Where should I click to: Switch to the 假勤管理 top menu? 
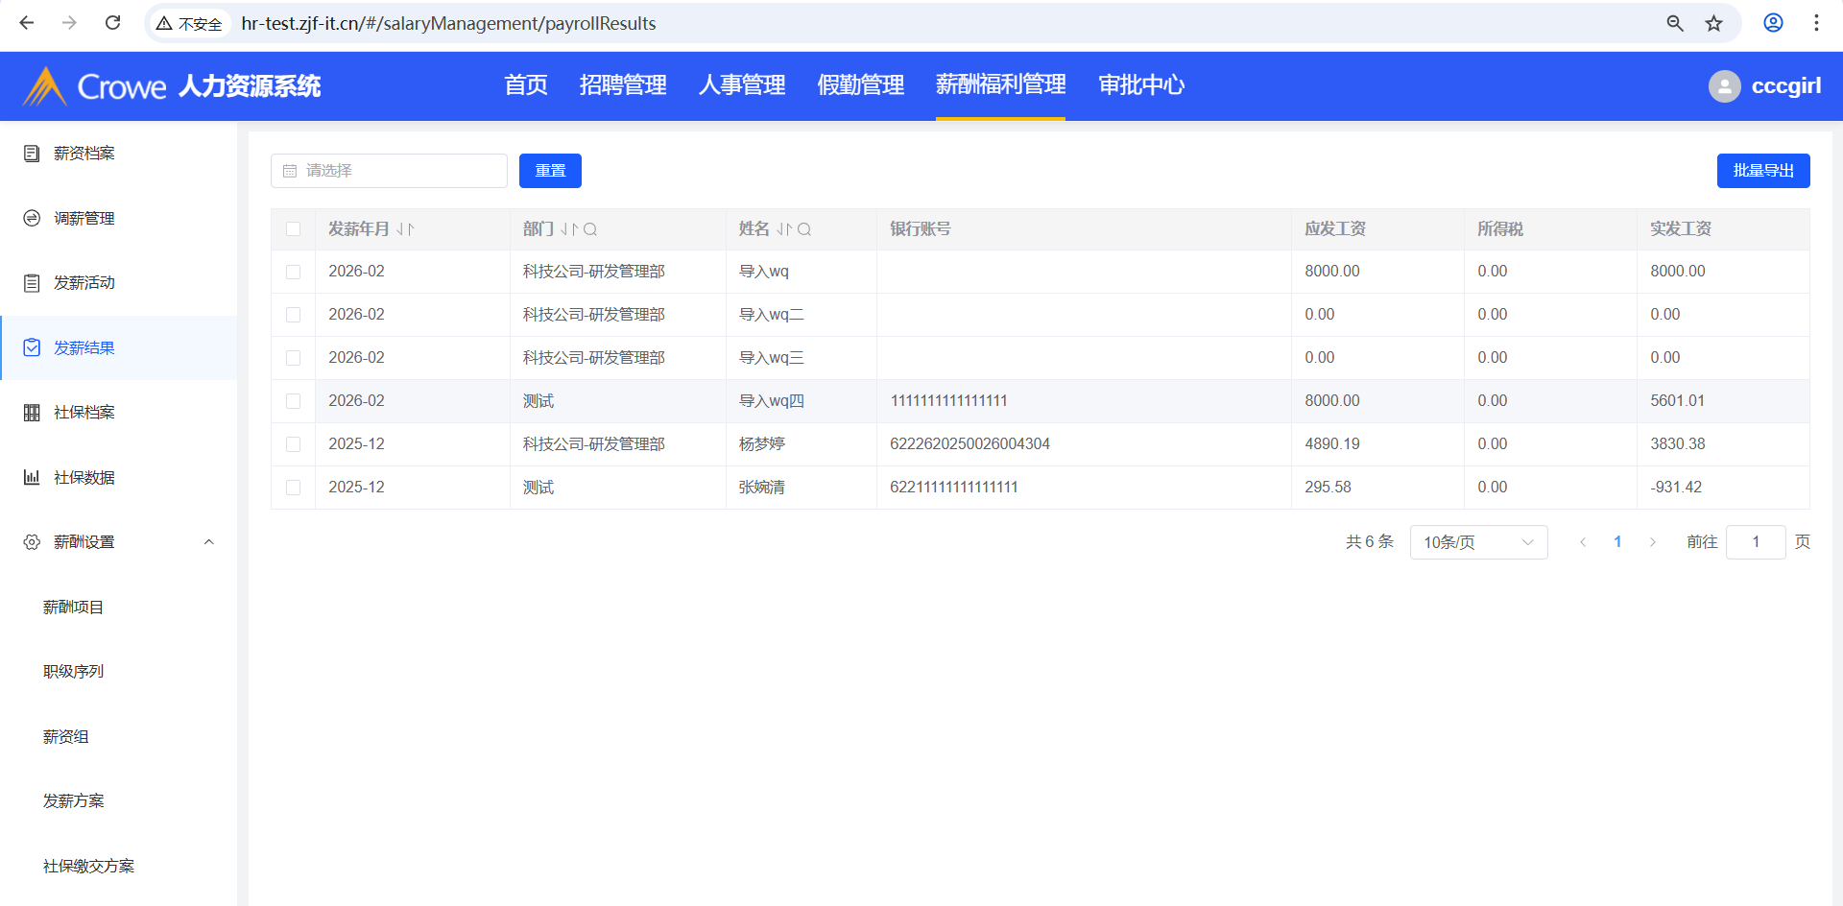pyautogui.click(x=860, y=85)
